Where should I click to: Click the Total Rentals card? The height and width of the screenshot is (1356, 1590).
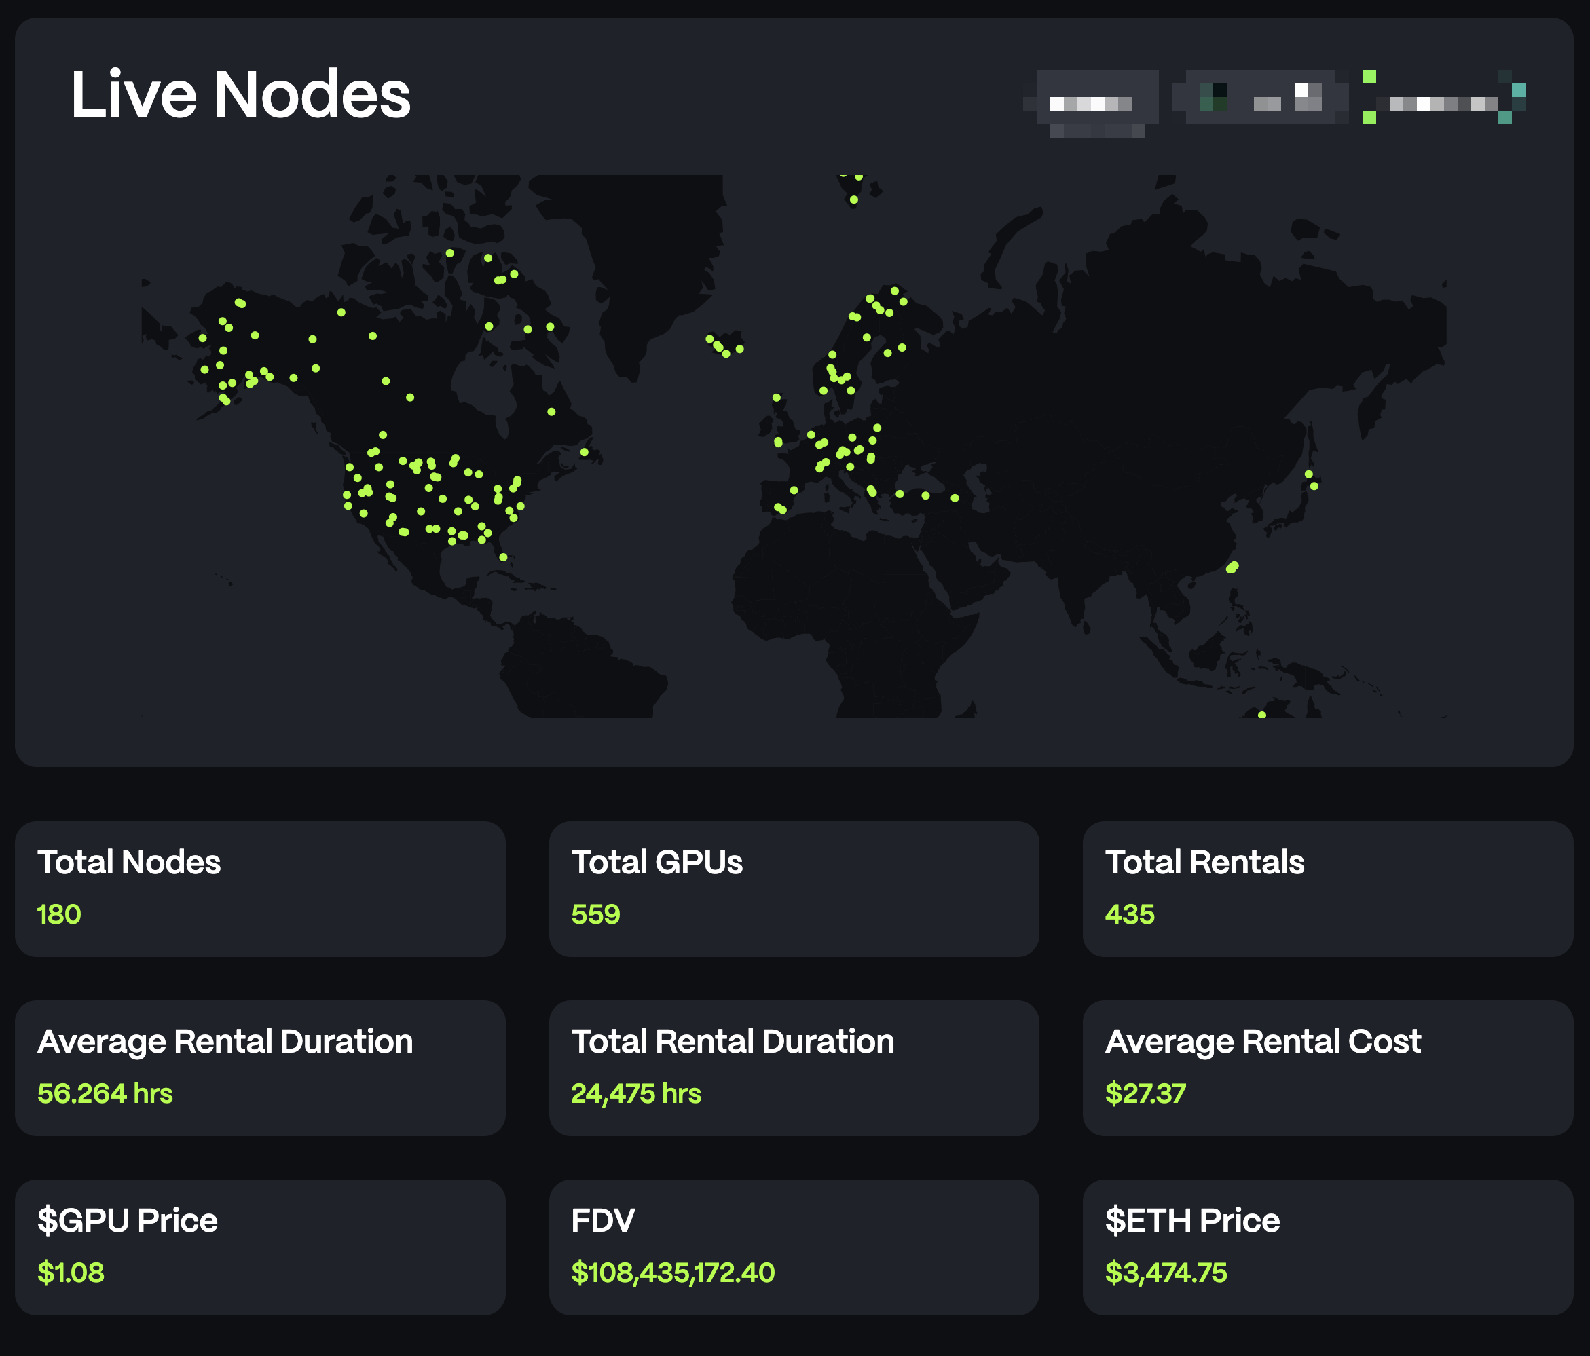click(x=1327, y=888)
